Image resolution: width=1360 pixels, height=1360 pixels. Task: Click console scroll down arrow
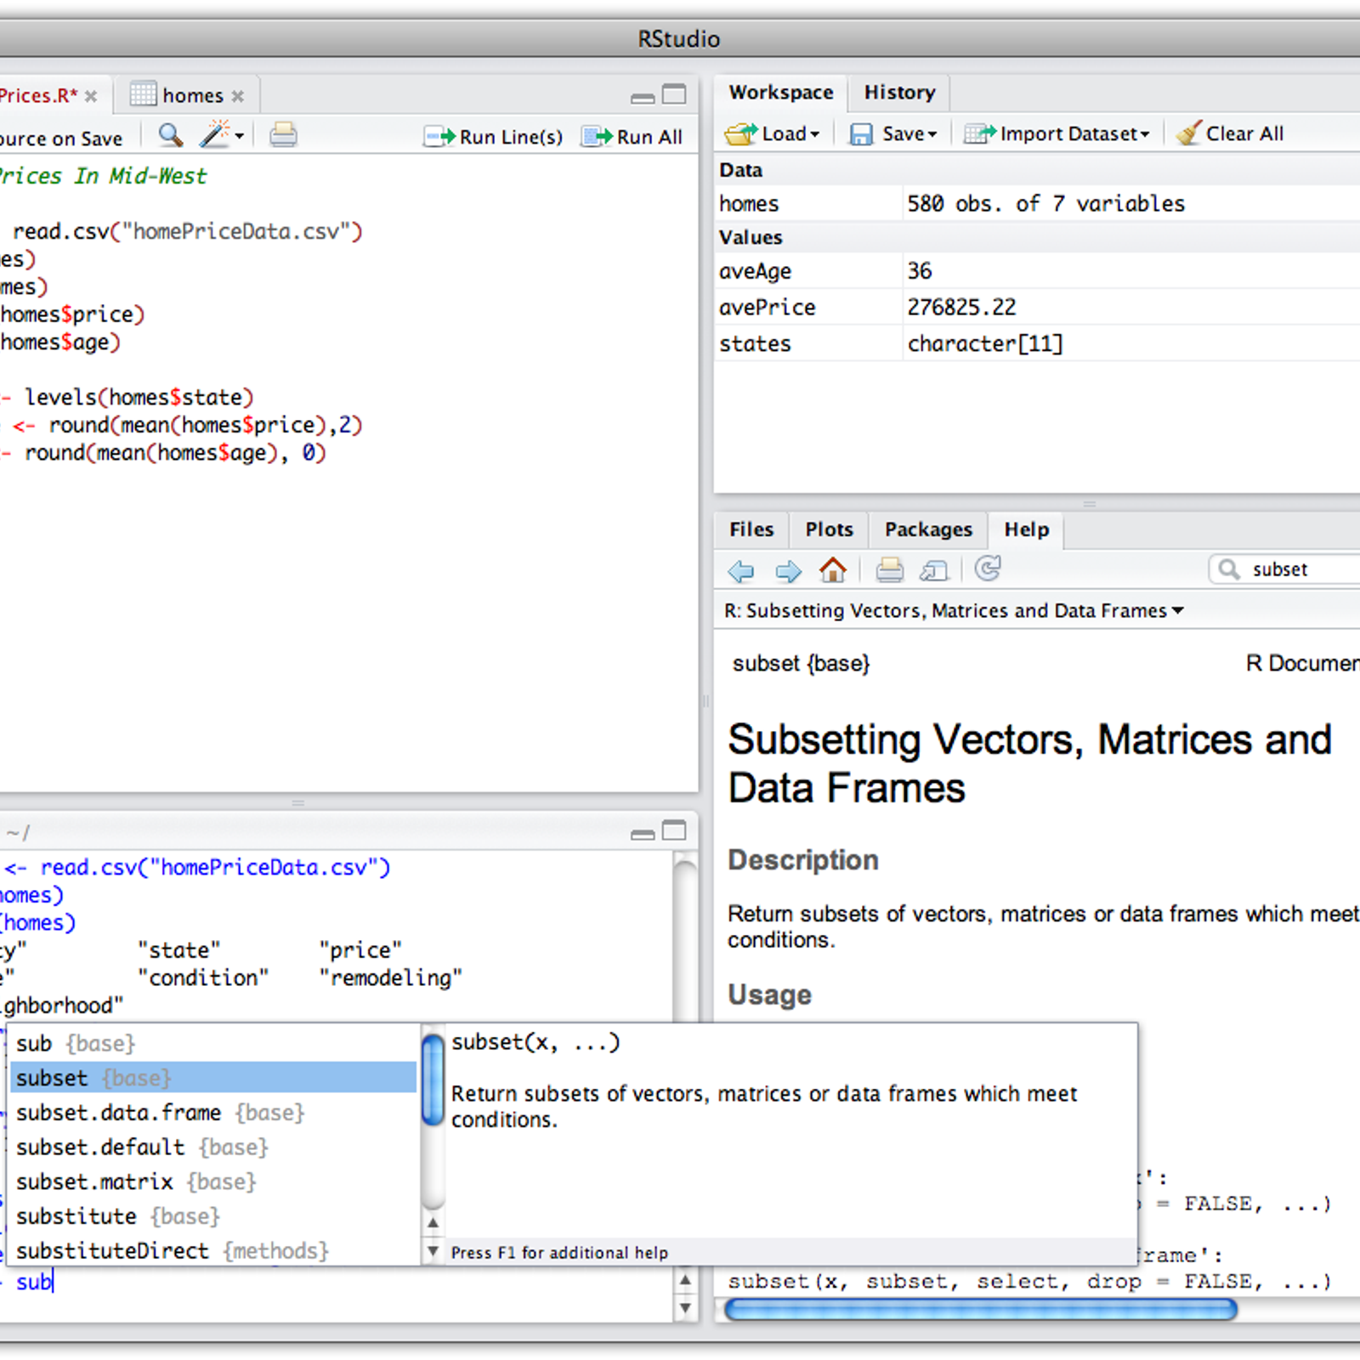(685, 1308)
